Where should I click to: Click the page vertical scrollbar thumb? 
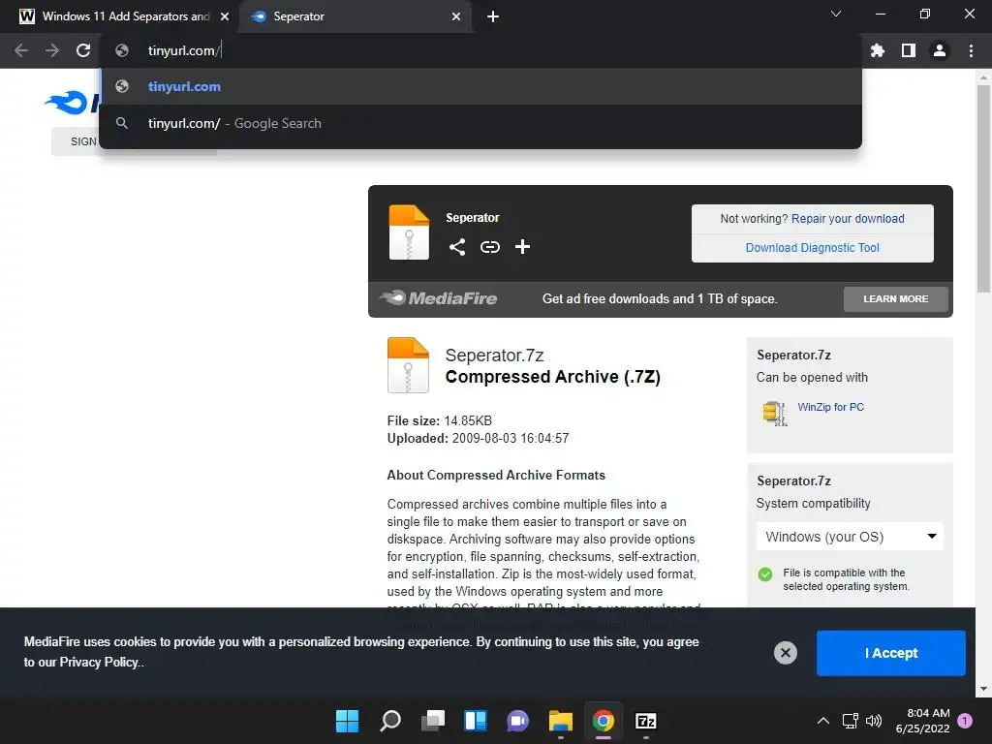(983, 189)
